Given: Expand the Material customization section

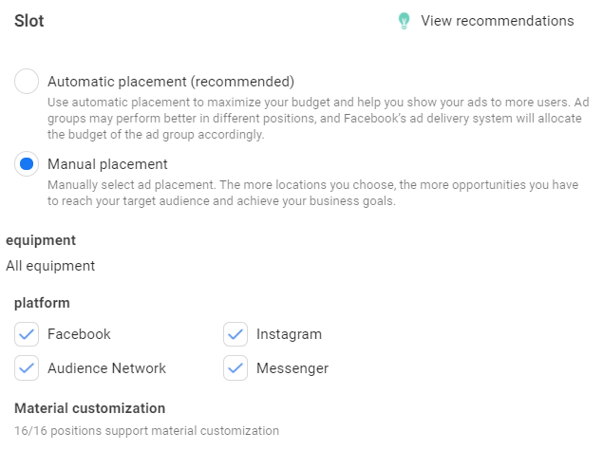Looking at the screenshot, I should (89, 408).
